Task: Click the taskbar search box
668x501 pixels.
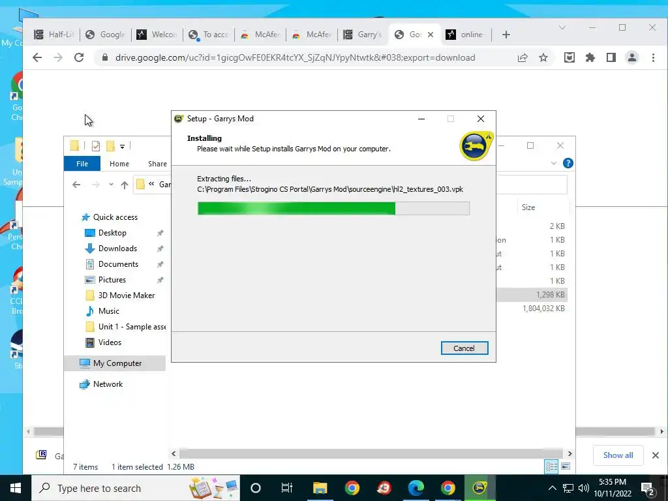Action: [136, 488]
